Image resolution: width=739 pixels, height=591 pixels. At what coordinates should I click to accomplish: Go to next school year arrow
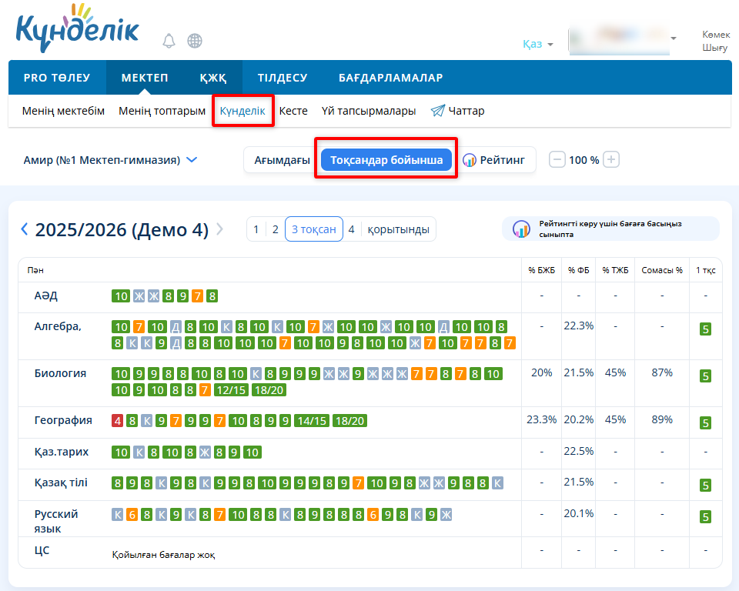pos(220,229)
